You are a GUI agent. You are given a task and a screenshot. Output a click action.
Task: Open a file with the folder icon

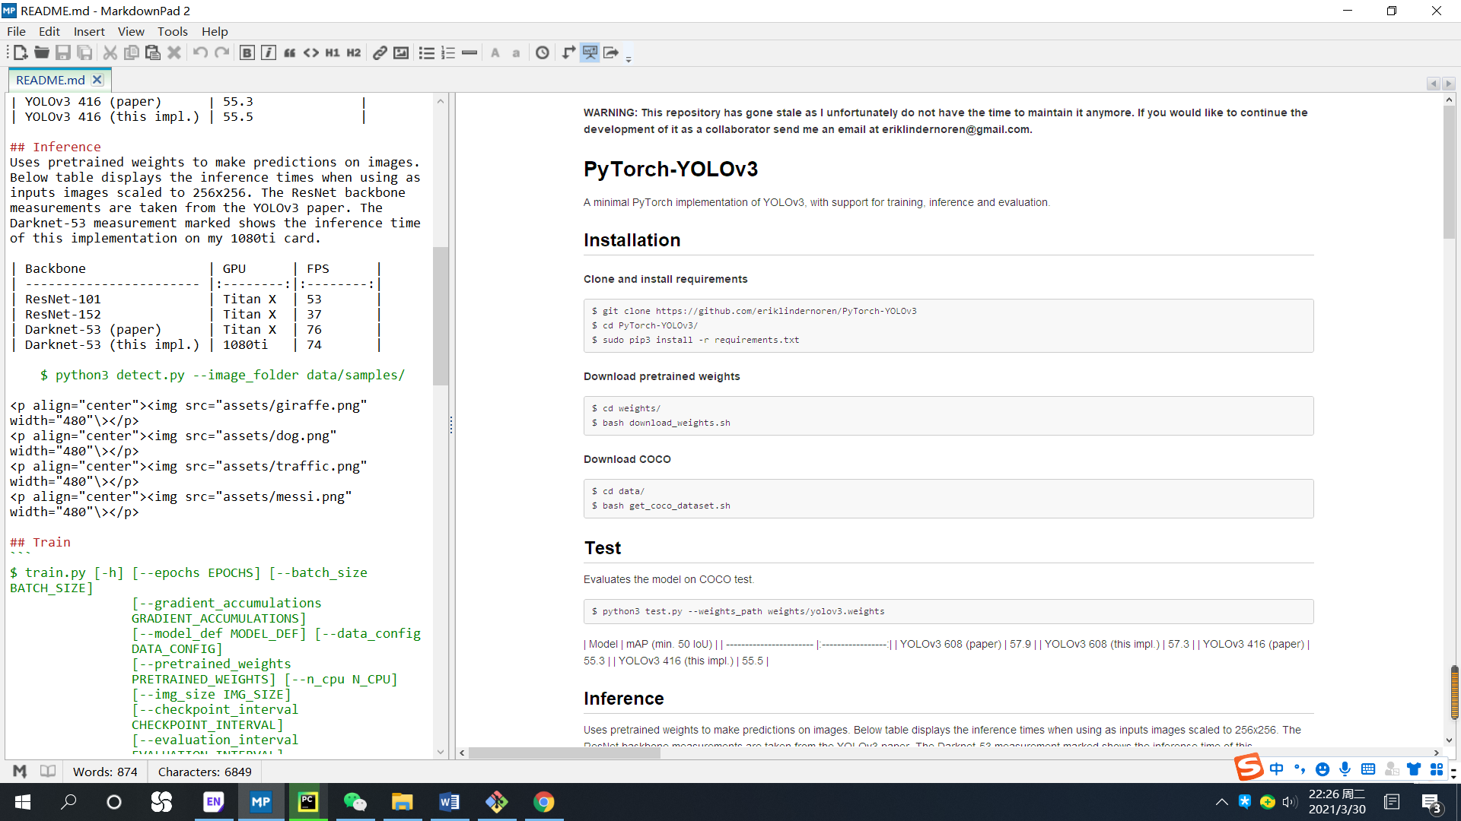pos(42,52)
